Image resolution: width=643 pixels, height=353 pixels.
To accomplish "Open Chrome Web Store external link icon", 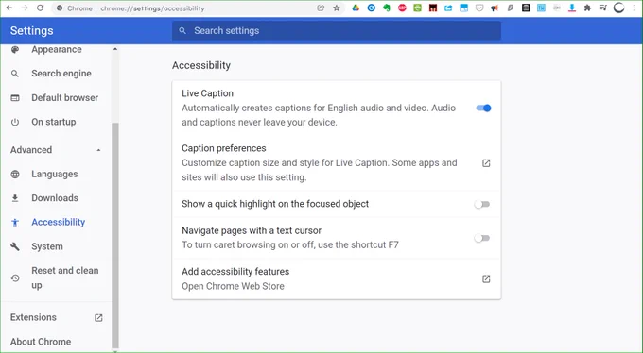I will pos(486,279).
